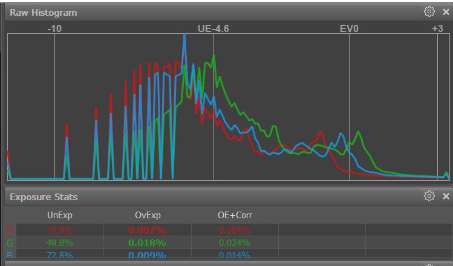Viewport: 453px width, 266px height.
Task: Click the UnExp column header
Action: [x=60, y=215]
